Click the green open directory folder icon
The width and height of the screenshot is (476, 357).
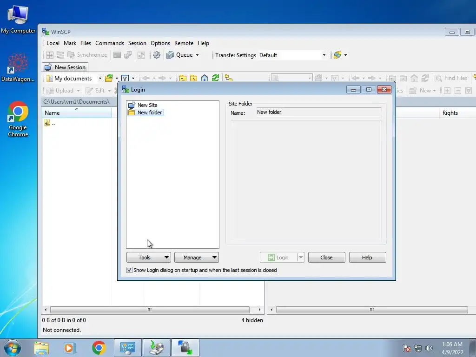pyautogui.click(x=109, y=78)
